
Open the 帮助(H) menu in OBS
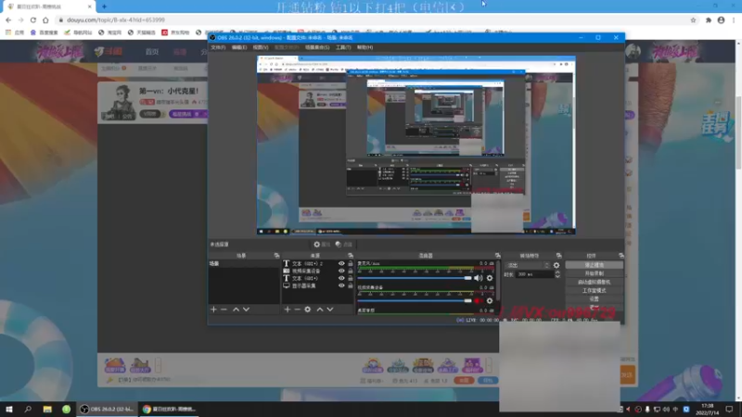point(365,47)
